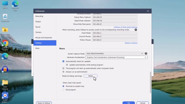Screen dimensions: 185x104
Task: Click Restore Hotkeys link
Action: tap(131, 43)
